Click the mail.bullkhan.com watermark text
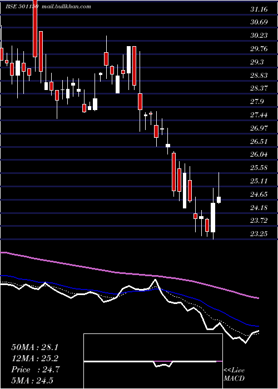This screenshot has width=278, height=389. point(67,7)
